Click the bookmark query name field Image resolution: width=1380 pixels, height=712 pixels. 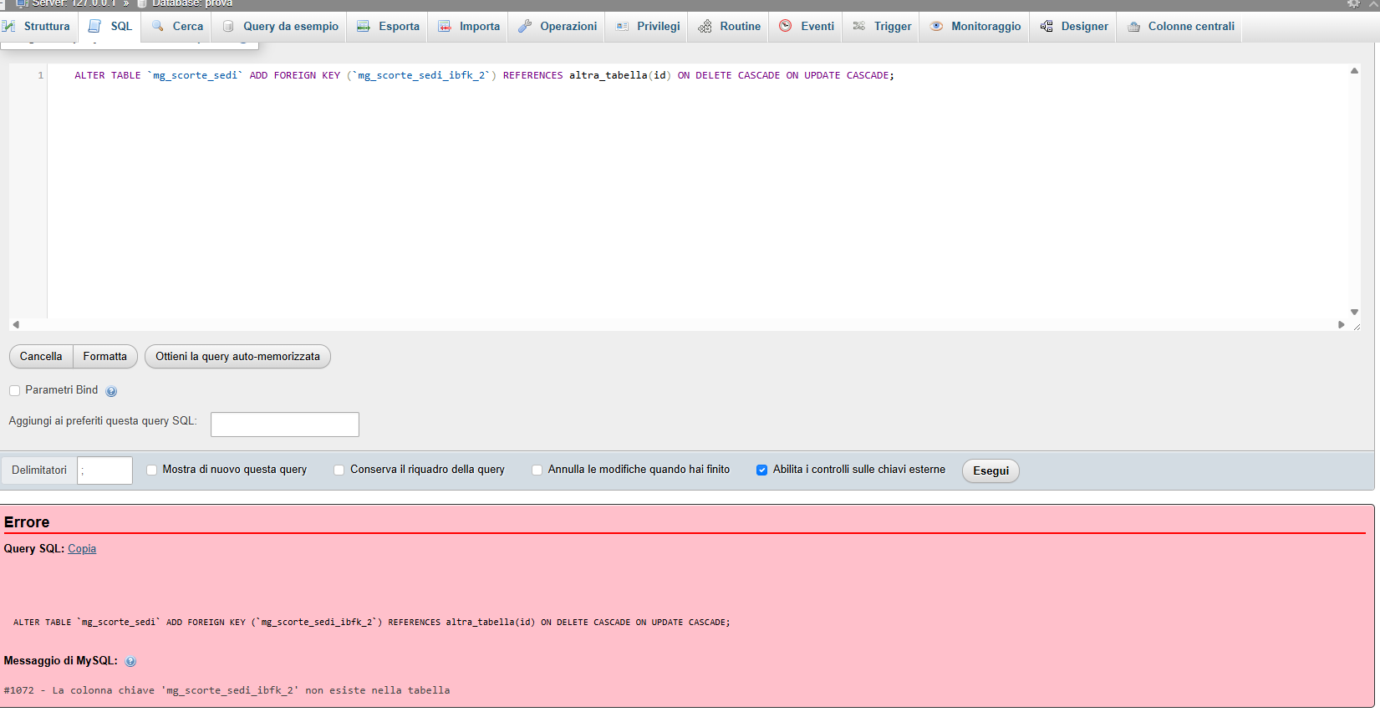(x=284, y=425)
